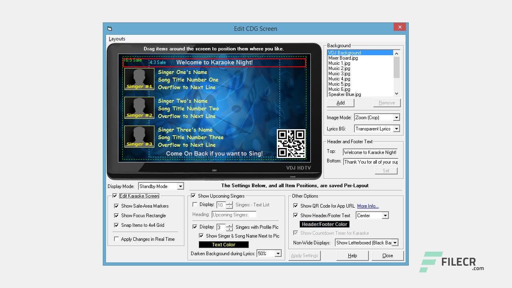Open the Layouts menu

(x=117, y=39)
